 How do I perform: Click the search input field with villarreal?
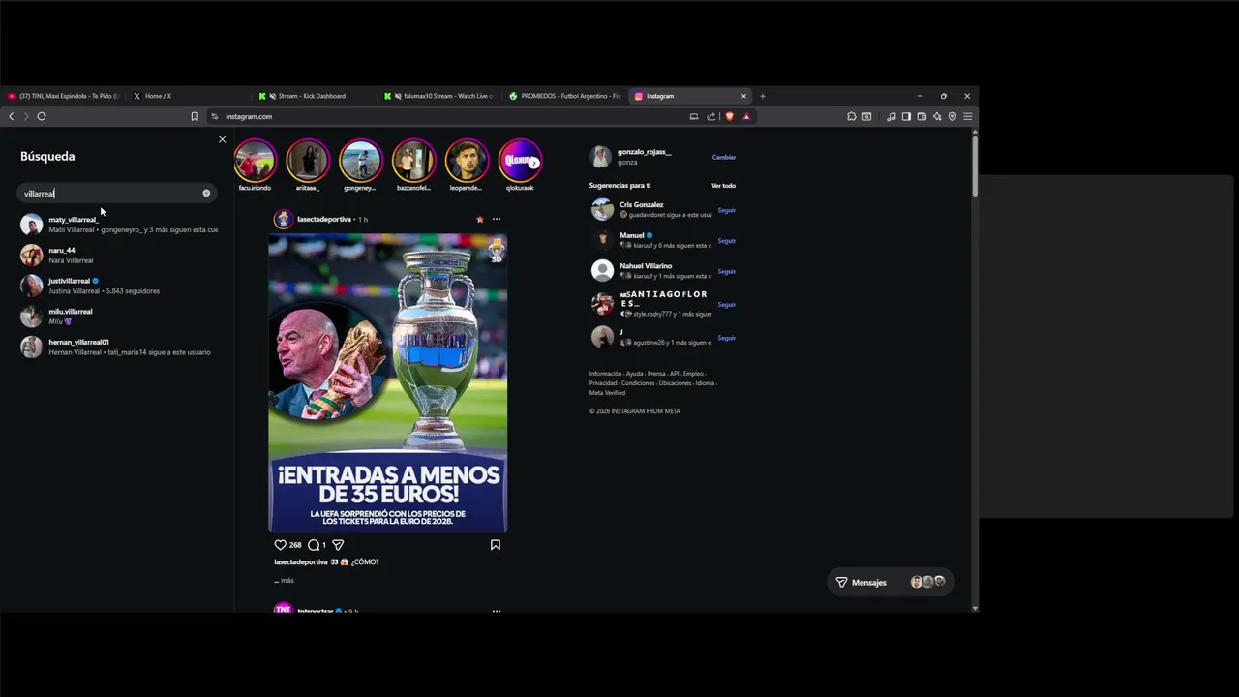pos(116,194)
